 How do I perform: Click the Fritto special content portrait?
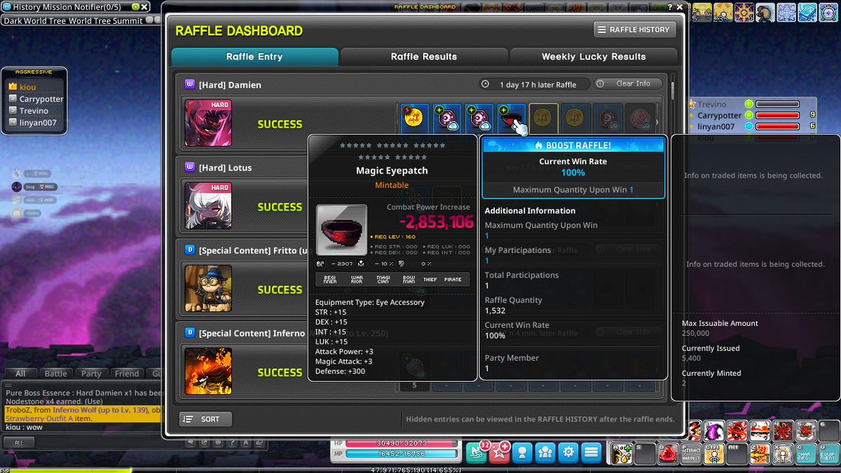(208, 288)
